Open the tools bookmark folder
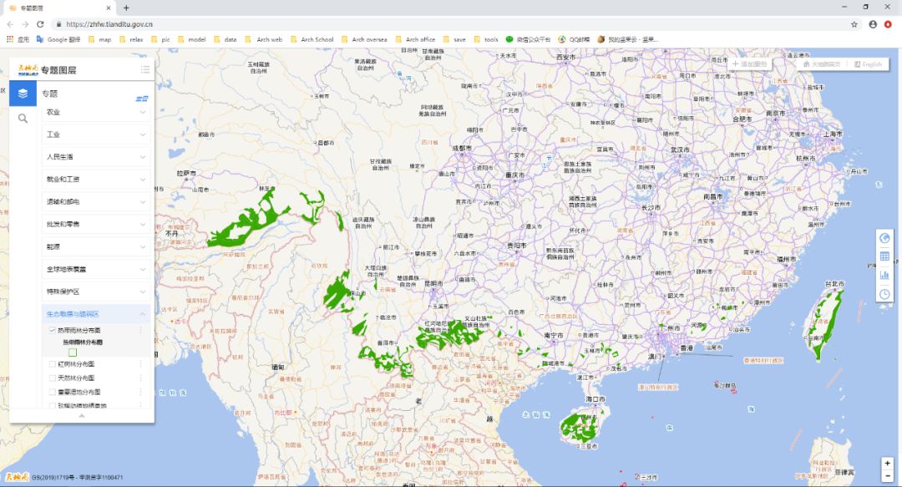 tap(486, 40)
